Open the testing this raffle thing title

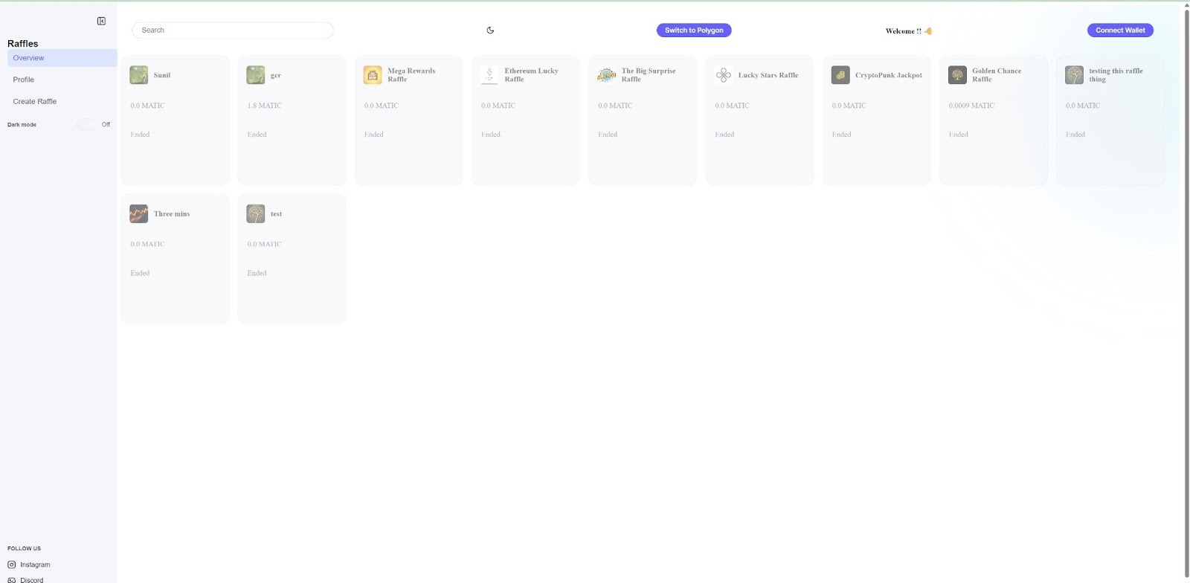click(1116, 75)
